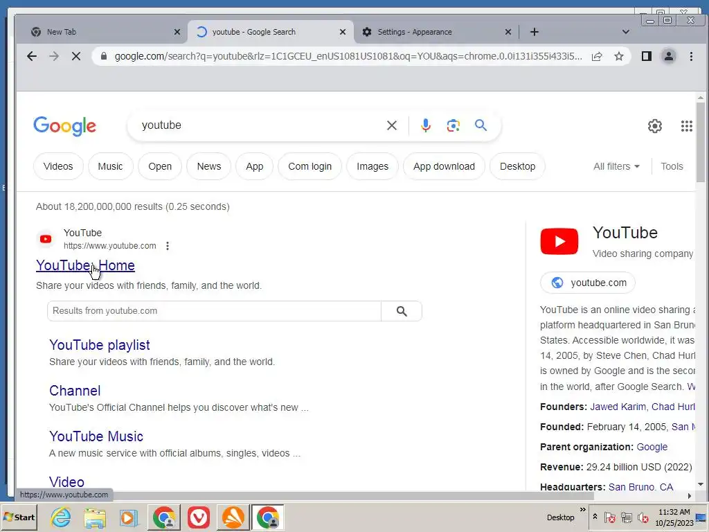Click the horizontal scrollbar right arrow
This screenshot has width=709, height=532.
(689, 496)
